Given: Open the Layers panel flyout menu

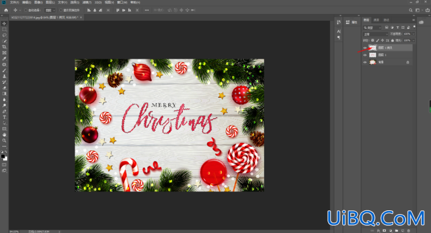Looking at the screenshot, I should (413, 20).
